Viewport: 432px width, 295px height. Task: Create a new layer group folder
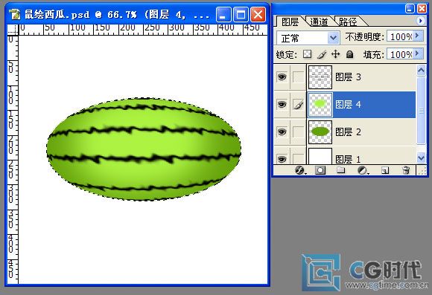tap(341, 170)
